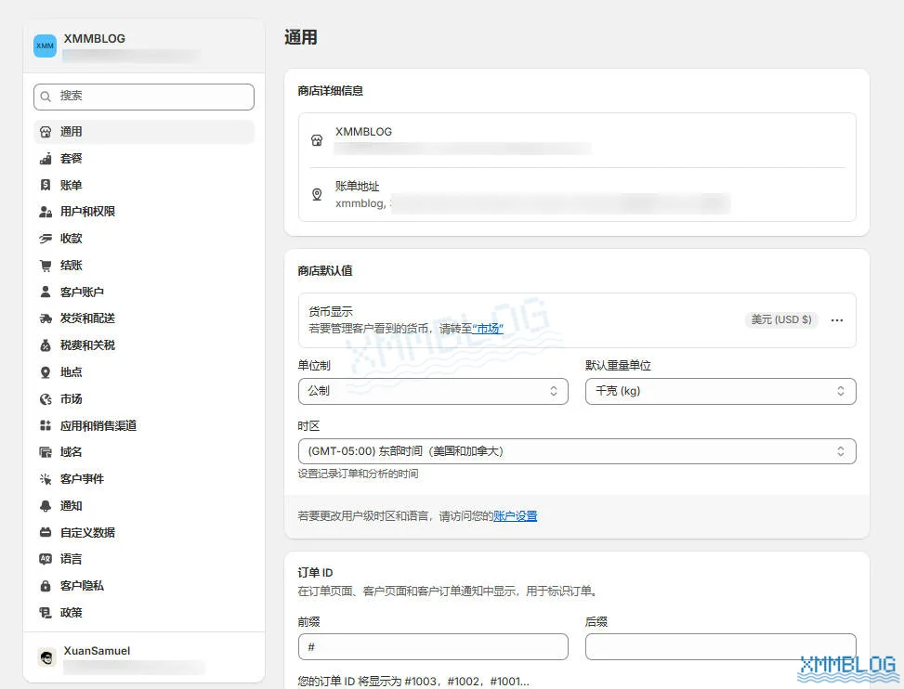Click the bell icon beside 通知
Screen dimensions: 904x689
46,506
